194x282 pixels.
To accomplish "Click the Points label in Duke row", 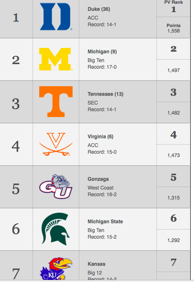I will coord(174,25).
